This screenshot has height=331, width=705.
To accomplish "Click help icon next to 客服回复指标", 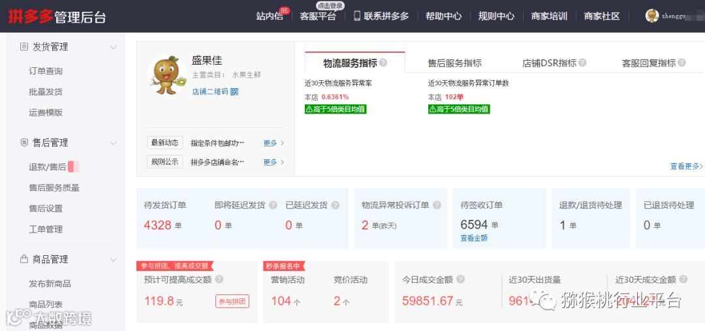I will pos(681,63).
